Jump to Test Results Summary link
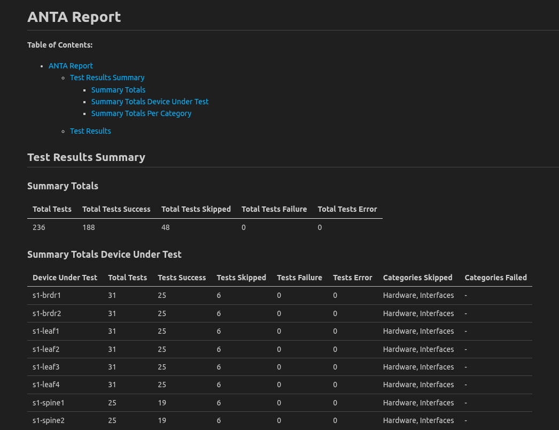Screen dimensions: 559x430 point(107,78)
